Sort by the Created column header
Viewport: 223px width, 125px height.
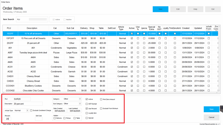(186, 28)
